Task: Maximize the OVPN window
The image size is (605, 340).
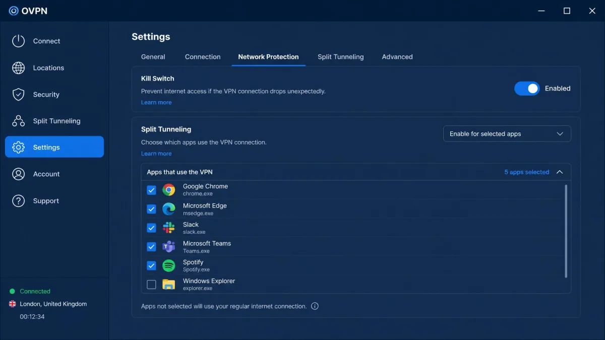Action: pos(567,11)
